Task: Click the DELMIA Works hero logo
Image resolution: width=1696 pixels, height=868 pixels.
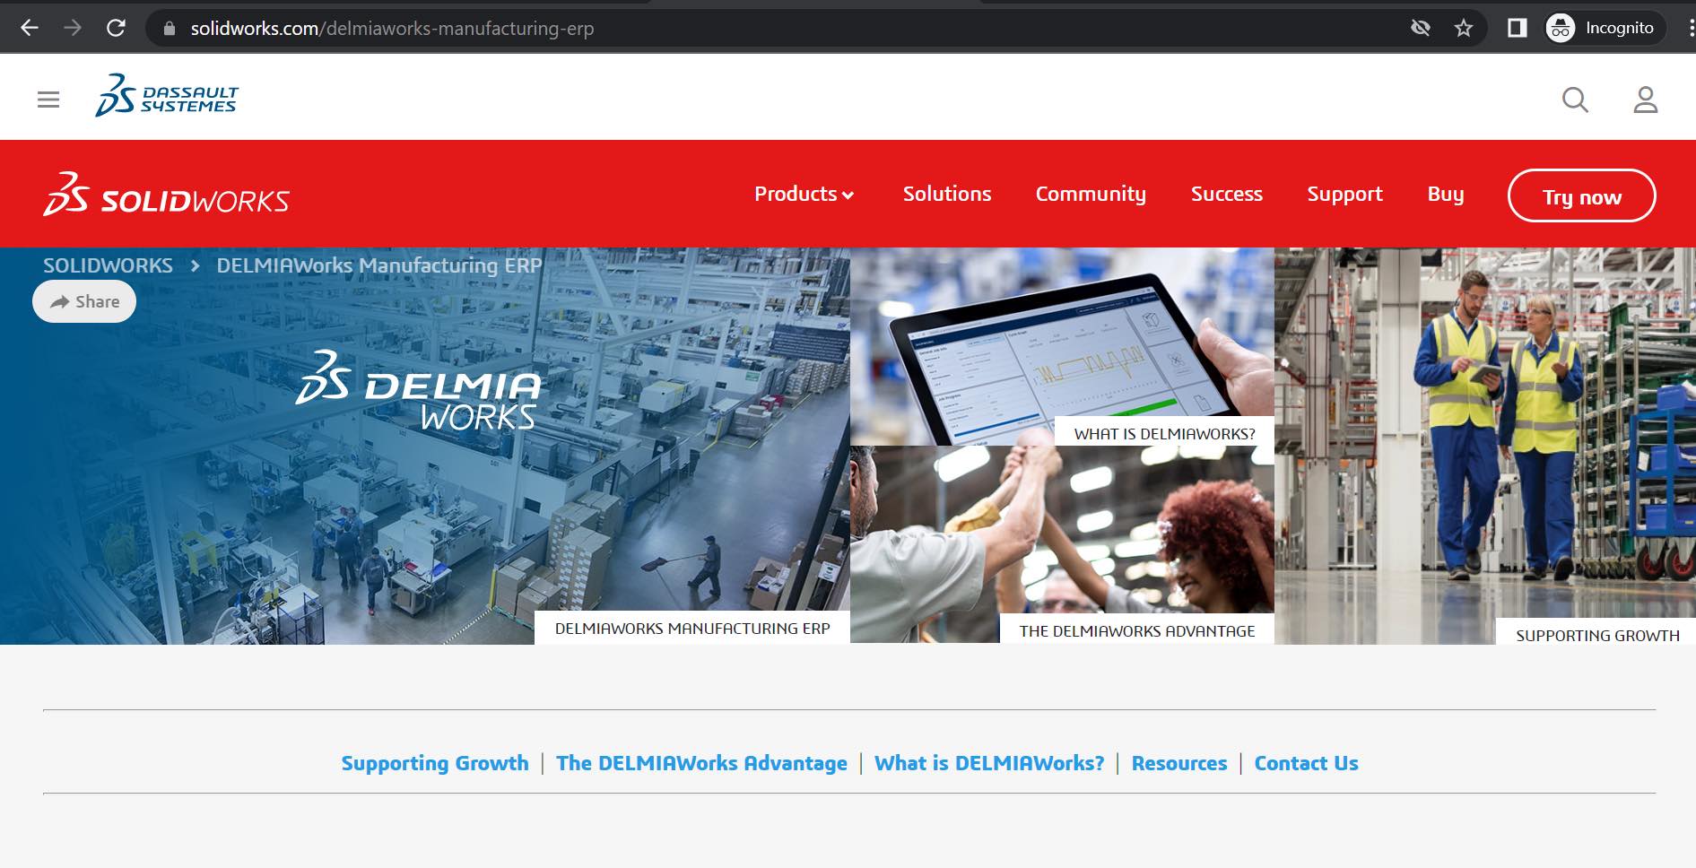Action: click(419, 390)
